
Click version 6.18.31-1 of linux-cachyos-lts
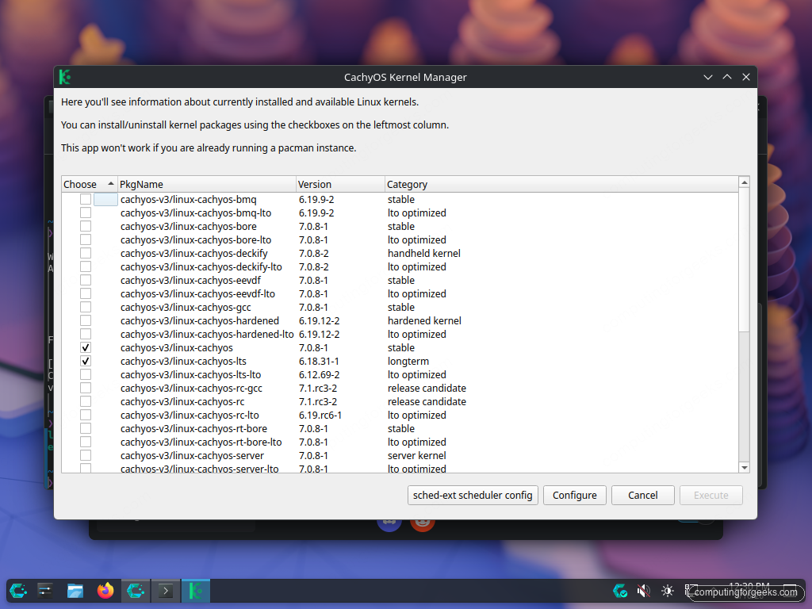coord(319,361)
